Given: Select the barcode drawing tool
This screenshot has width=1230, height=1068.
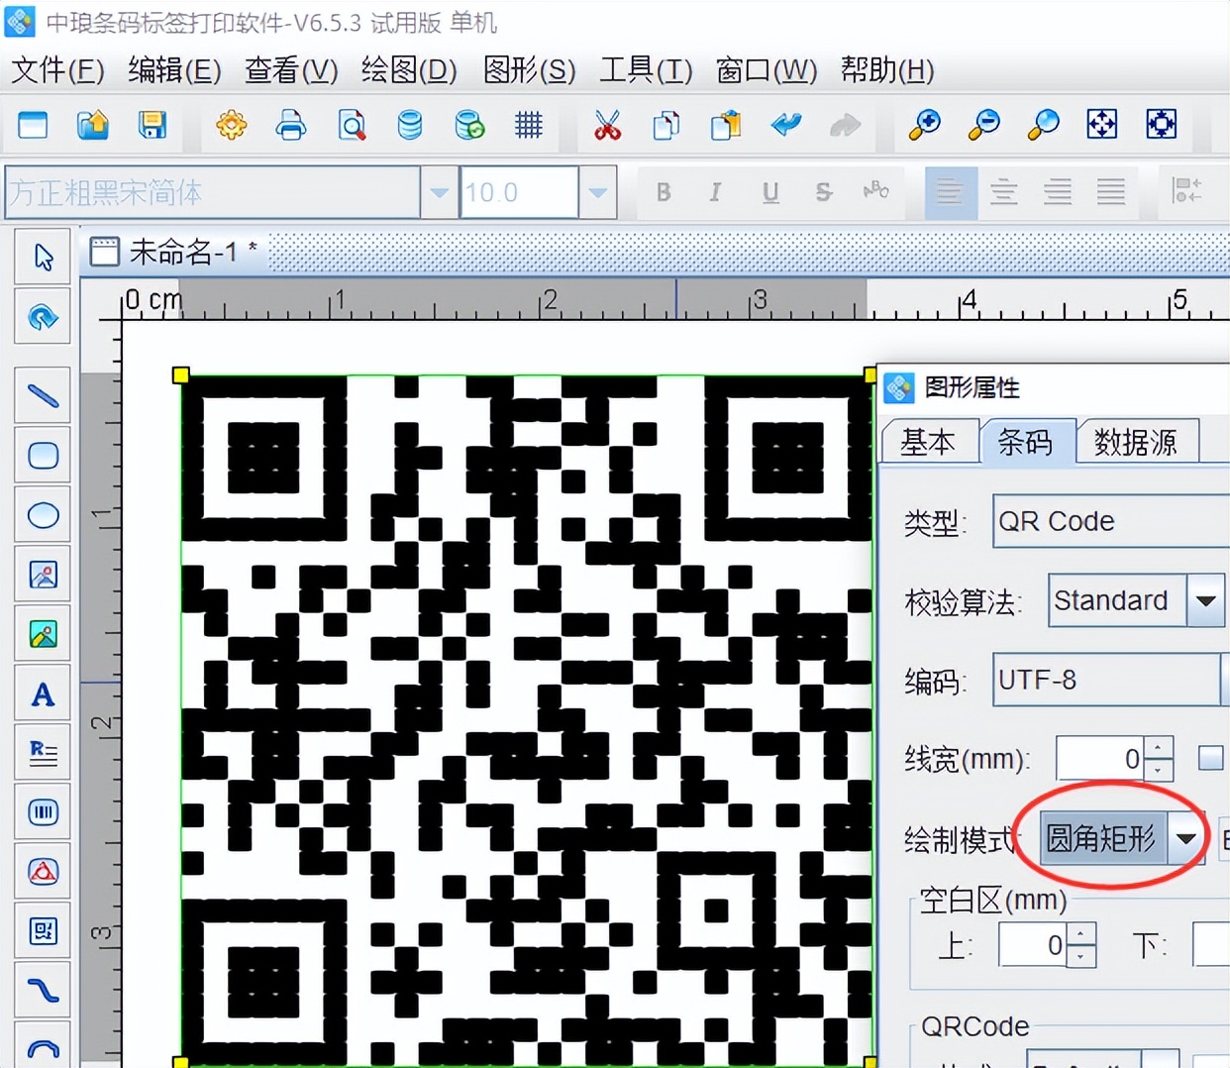Looking at the screenshot, I should [x=43, y=812].
